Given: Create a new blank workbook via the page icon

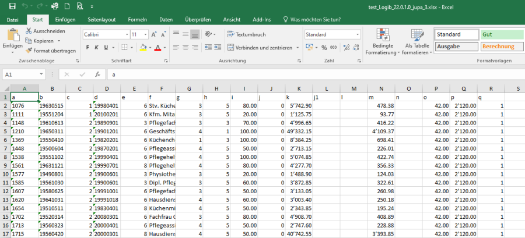Looking at the screenshot, I should pyautogui.click(x=67, y=6).
